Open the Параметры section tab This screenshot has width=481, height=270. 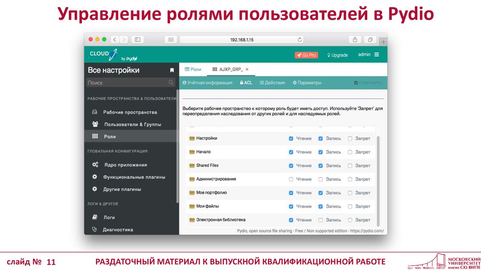click(x=307, y=83)
